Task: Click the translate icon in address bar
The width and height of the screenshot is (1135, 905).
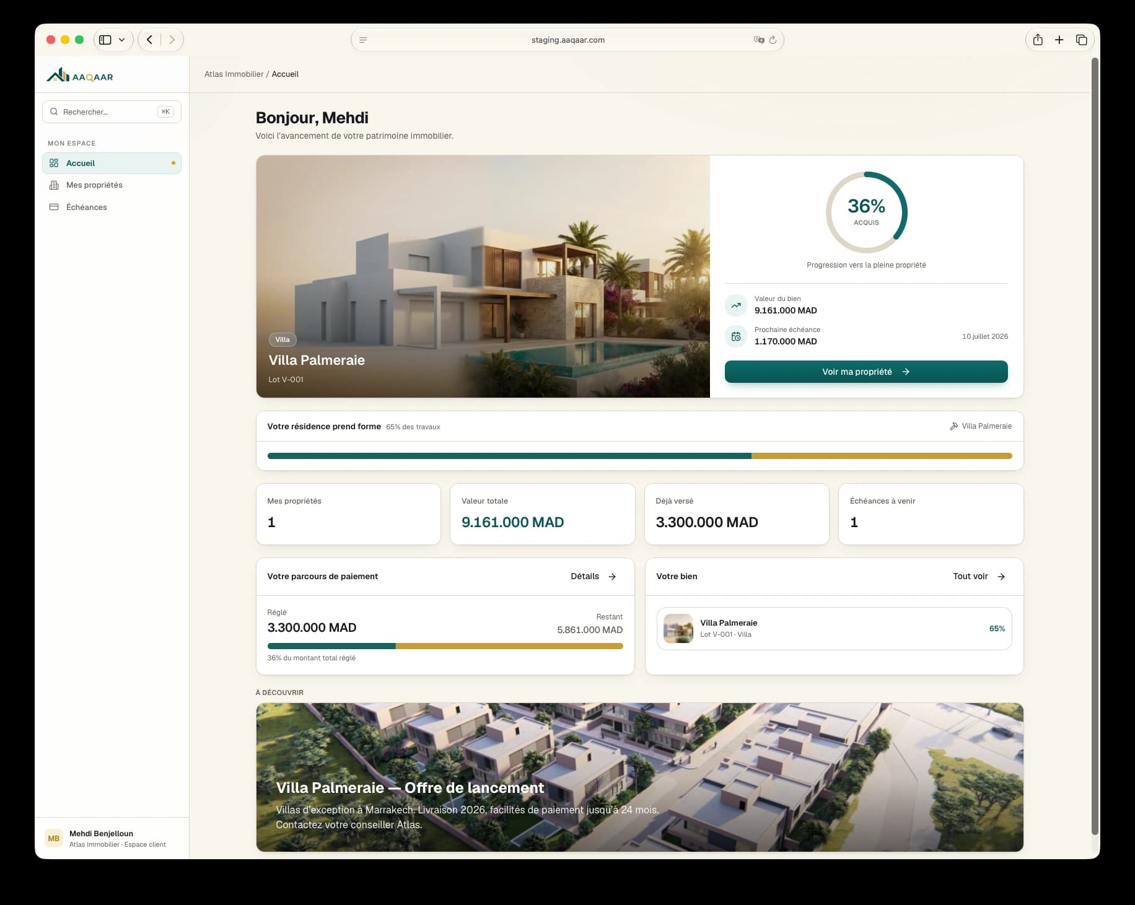Action: pyautogui.click(x=759, y=40)
